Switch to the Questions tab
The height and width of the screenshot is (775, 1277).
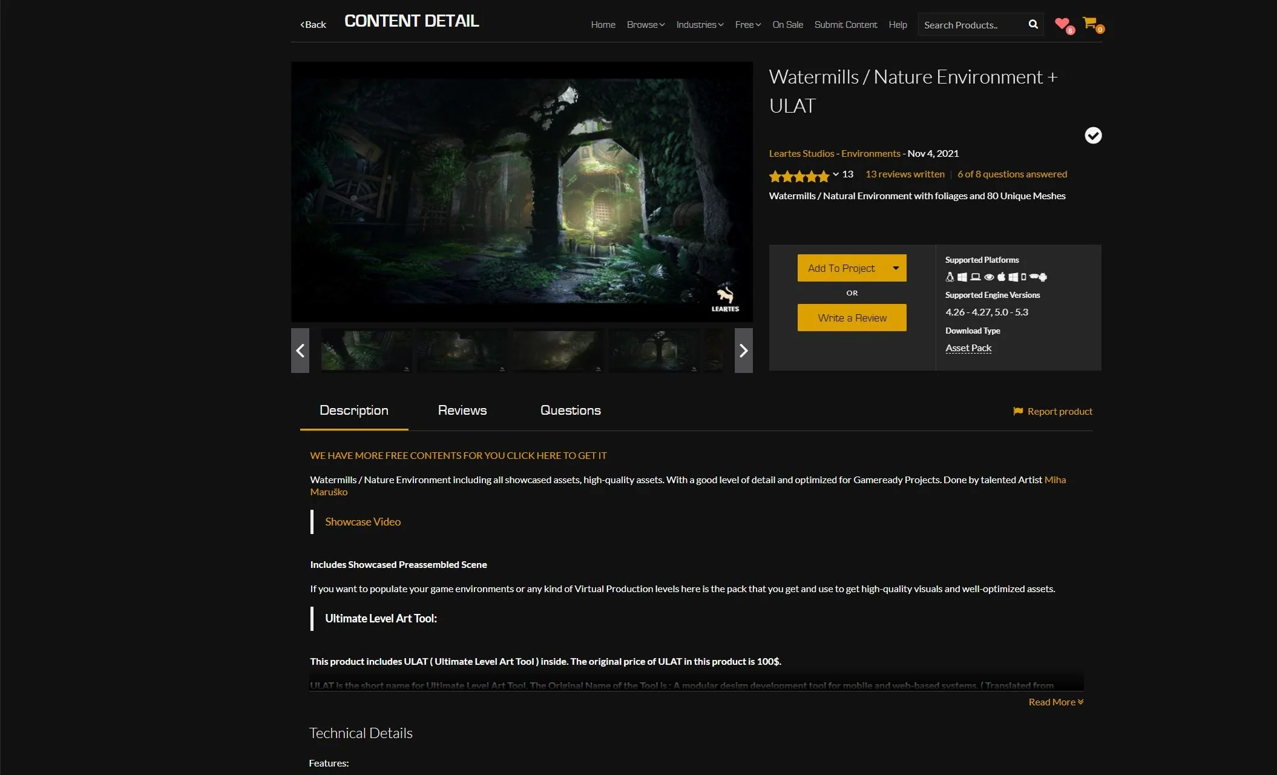click(x=570, y=411)
